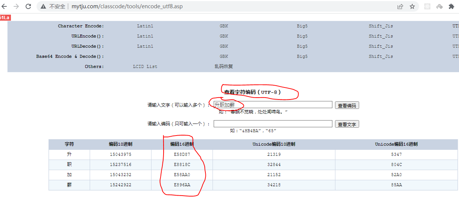Click the 查看文字 button
Screen dimensions: 459x199
[347, 124]
